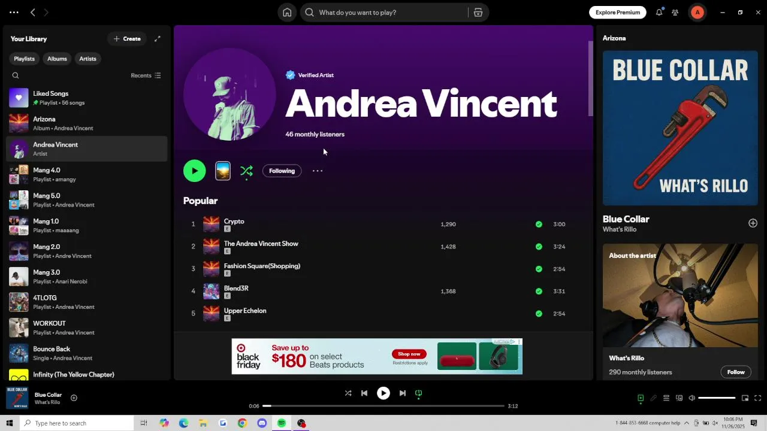The height and width of the screenshot is (431, 767).
Task: Seek on the song progress bar
Action: tap(383, 406)
